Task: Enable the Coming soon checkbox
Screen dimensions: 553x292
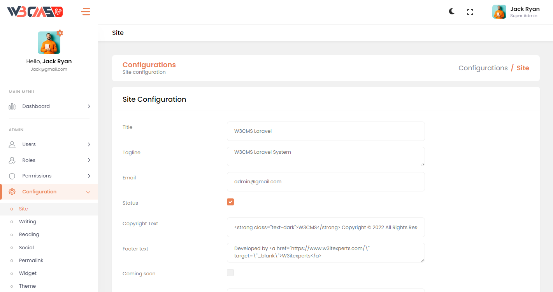Action: click(230, 273)
